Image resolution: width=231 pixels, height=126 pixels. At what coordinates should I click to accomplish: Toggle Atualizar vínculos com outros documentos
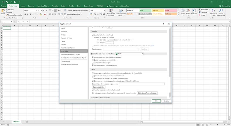93,57
